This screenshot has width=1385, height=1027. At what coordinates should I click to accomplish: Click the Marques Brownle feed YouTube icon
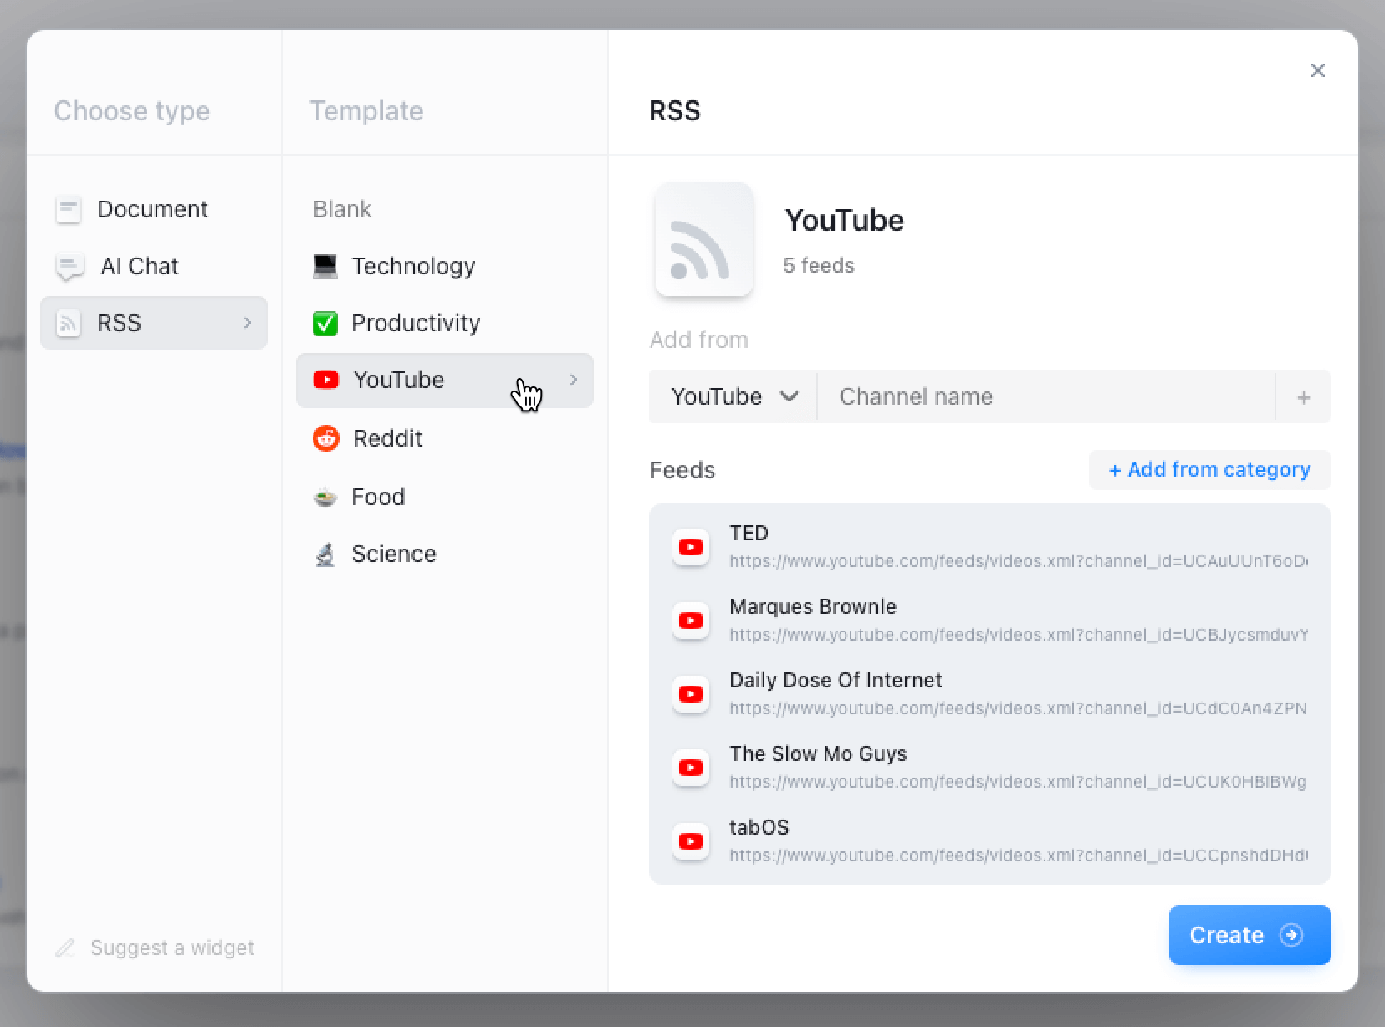pyautogui.click(x=691, y=621)
